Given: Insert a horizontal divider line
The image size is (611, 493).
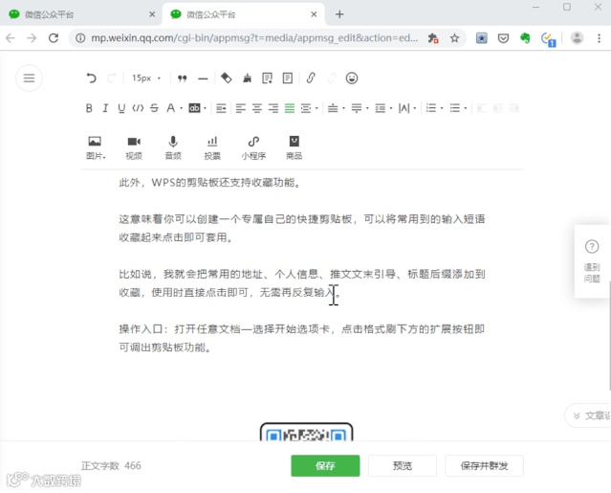Looking at the screenshot, I should pos(203,78).
